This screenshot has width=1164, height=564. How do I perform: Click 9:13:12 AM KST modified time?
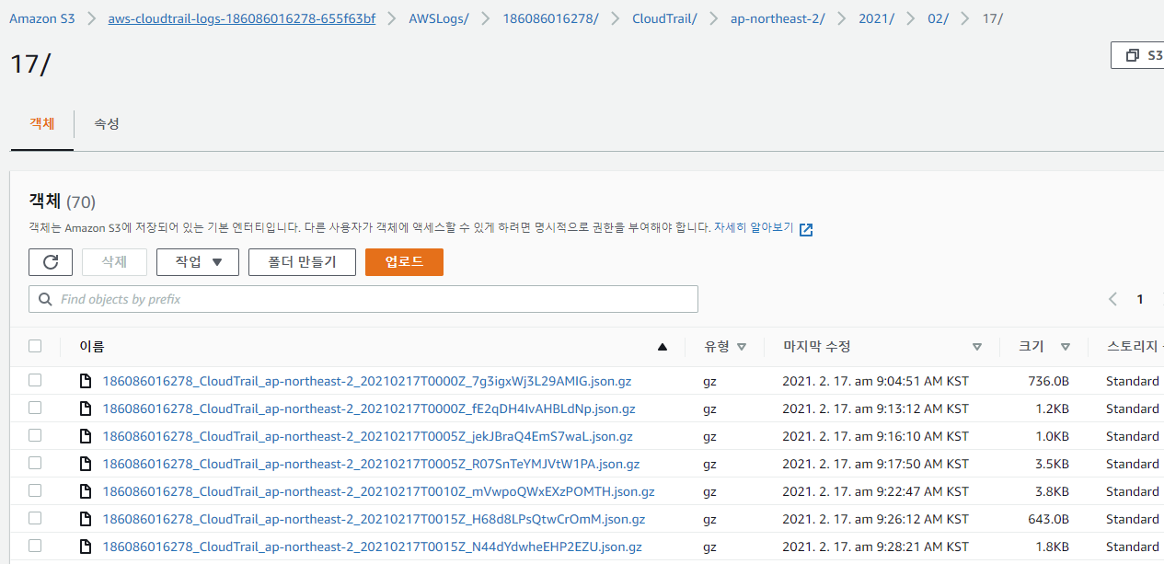[875, 409]
